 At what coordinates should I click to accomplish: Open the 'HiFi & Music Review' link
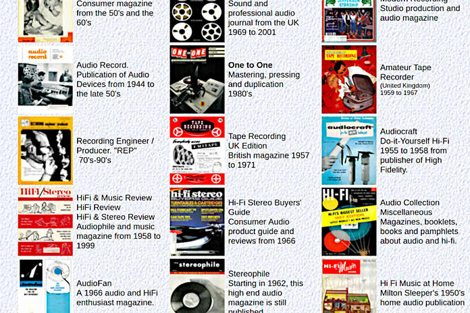click(x=114, y=198)
